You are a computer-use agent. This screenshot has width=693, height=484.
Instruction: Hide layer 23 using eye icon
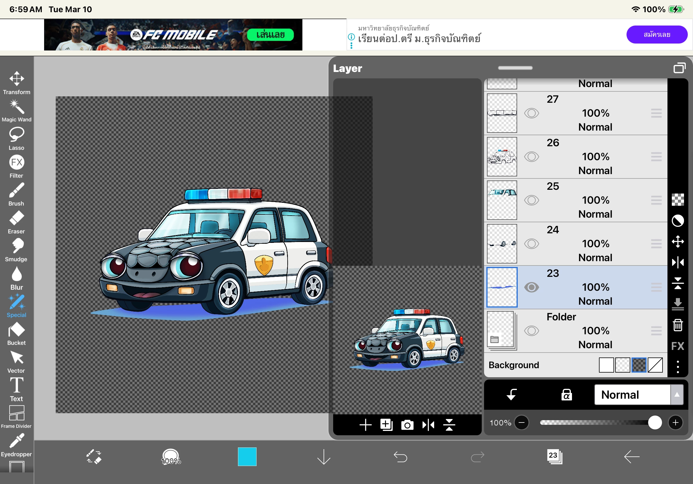(x=532, y=287)
